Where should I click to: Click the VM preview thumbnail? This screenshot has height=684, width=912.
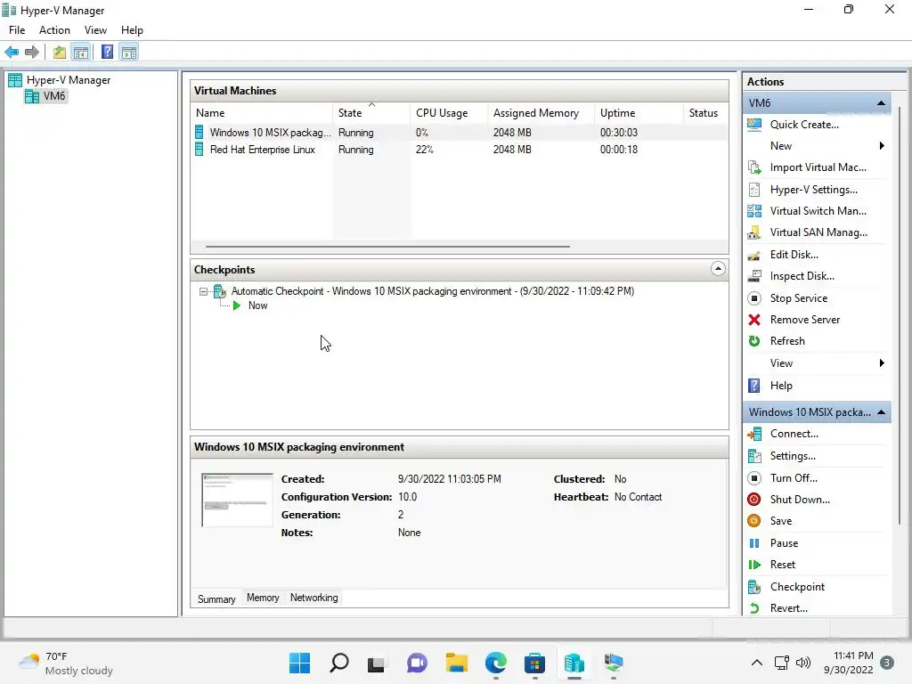pyautogui.click(x=237, y=501)
